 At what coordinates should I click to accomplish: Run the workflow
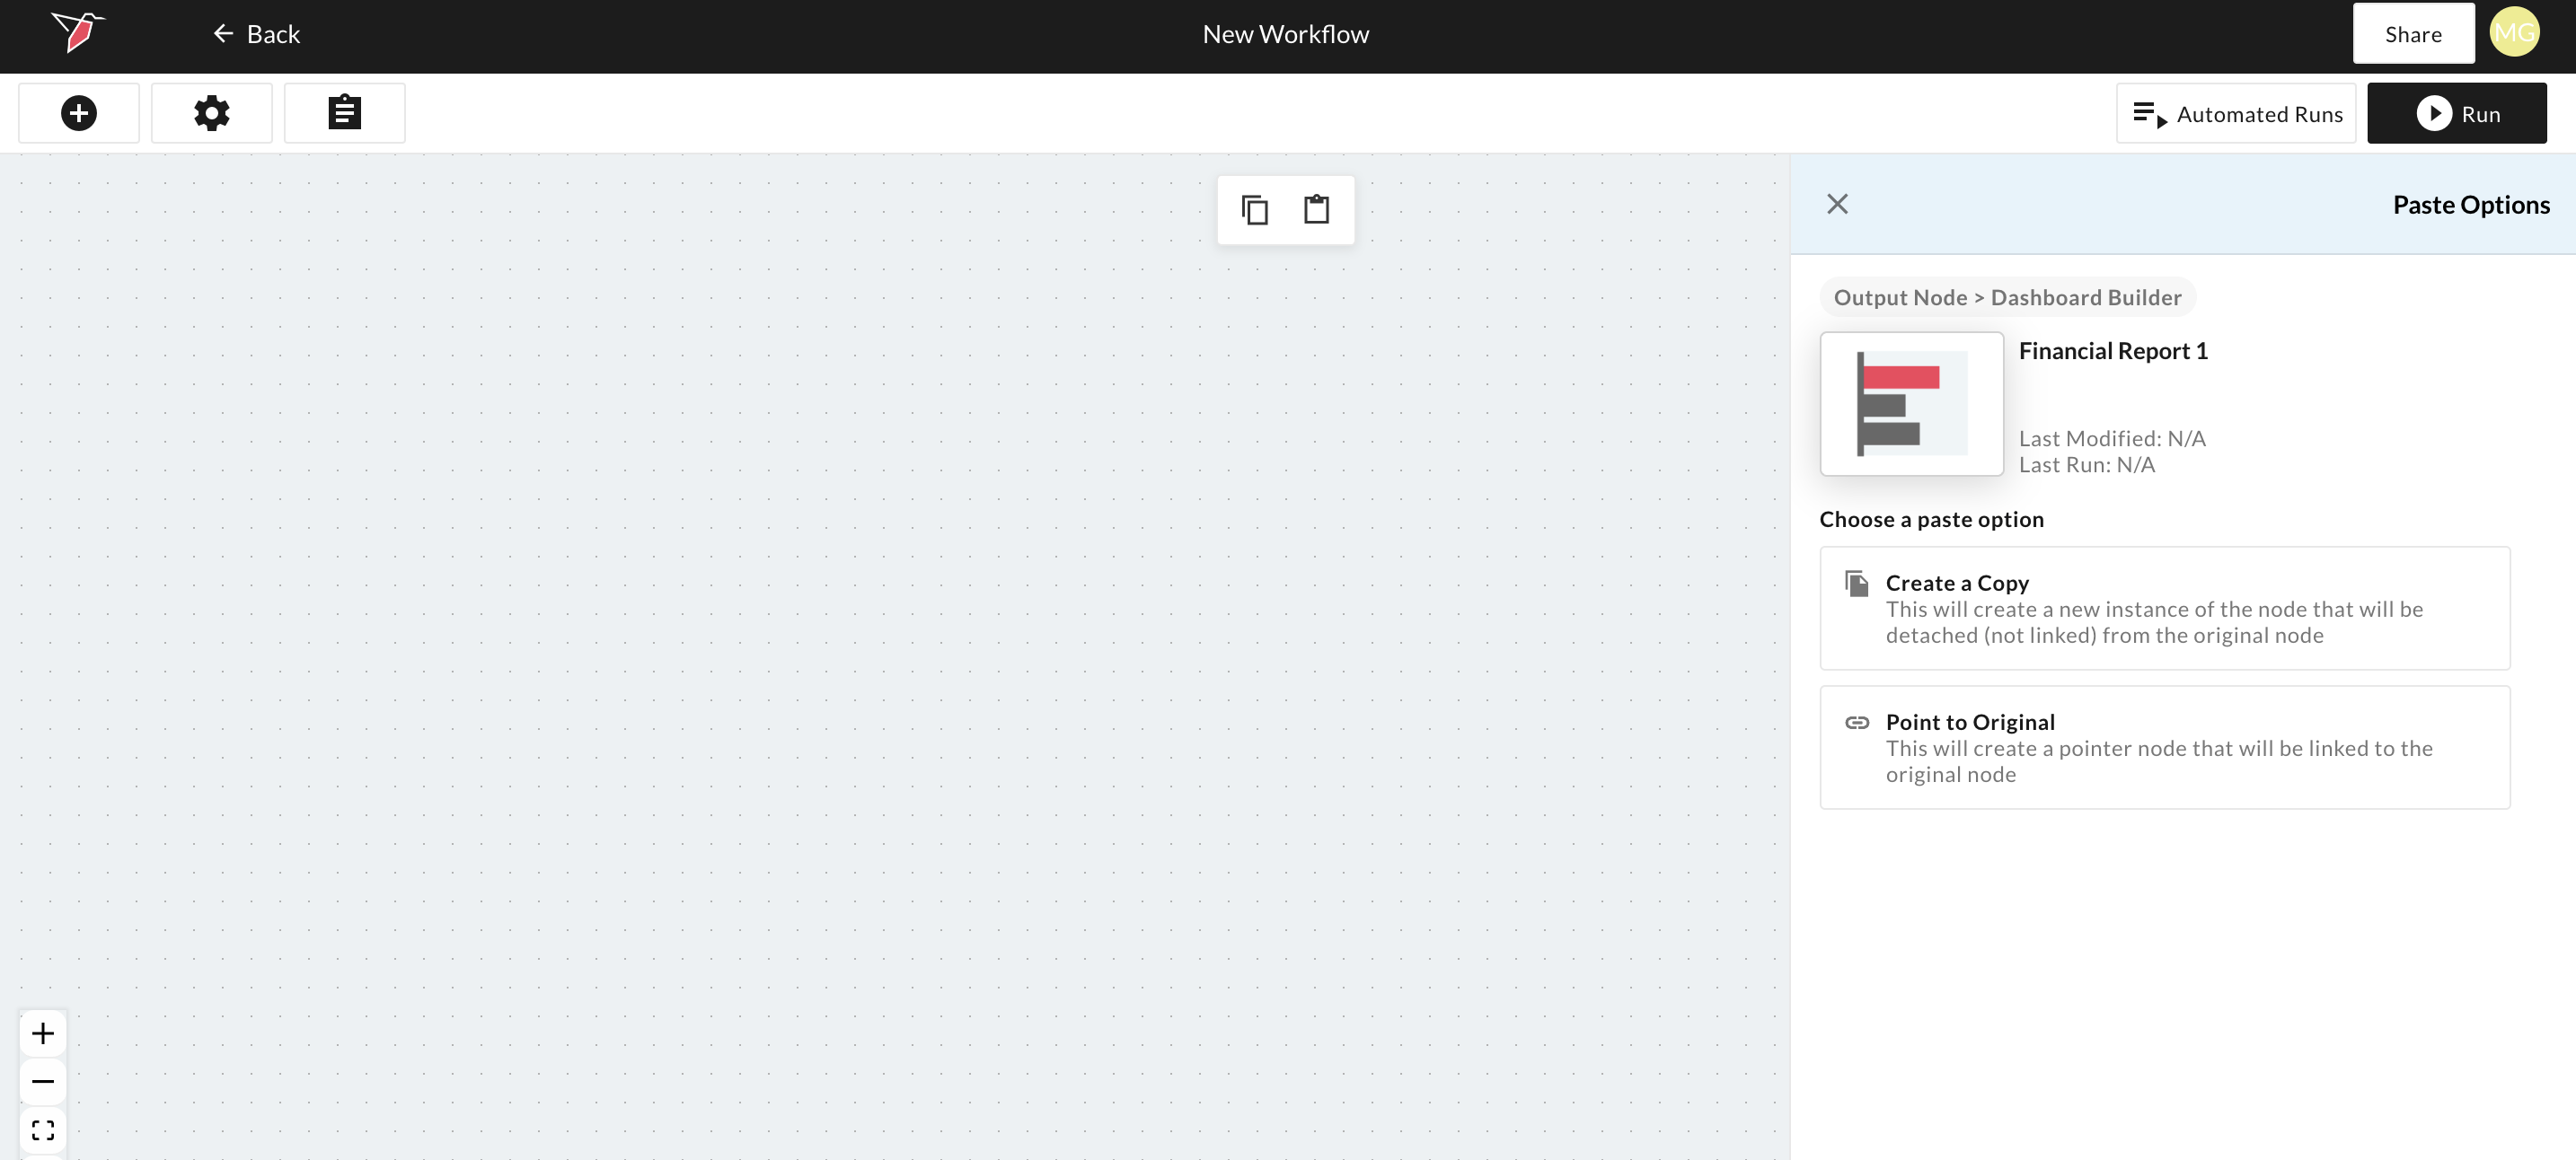tap(2456, 113)
